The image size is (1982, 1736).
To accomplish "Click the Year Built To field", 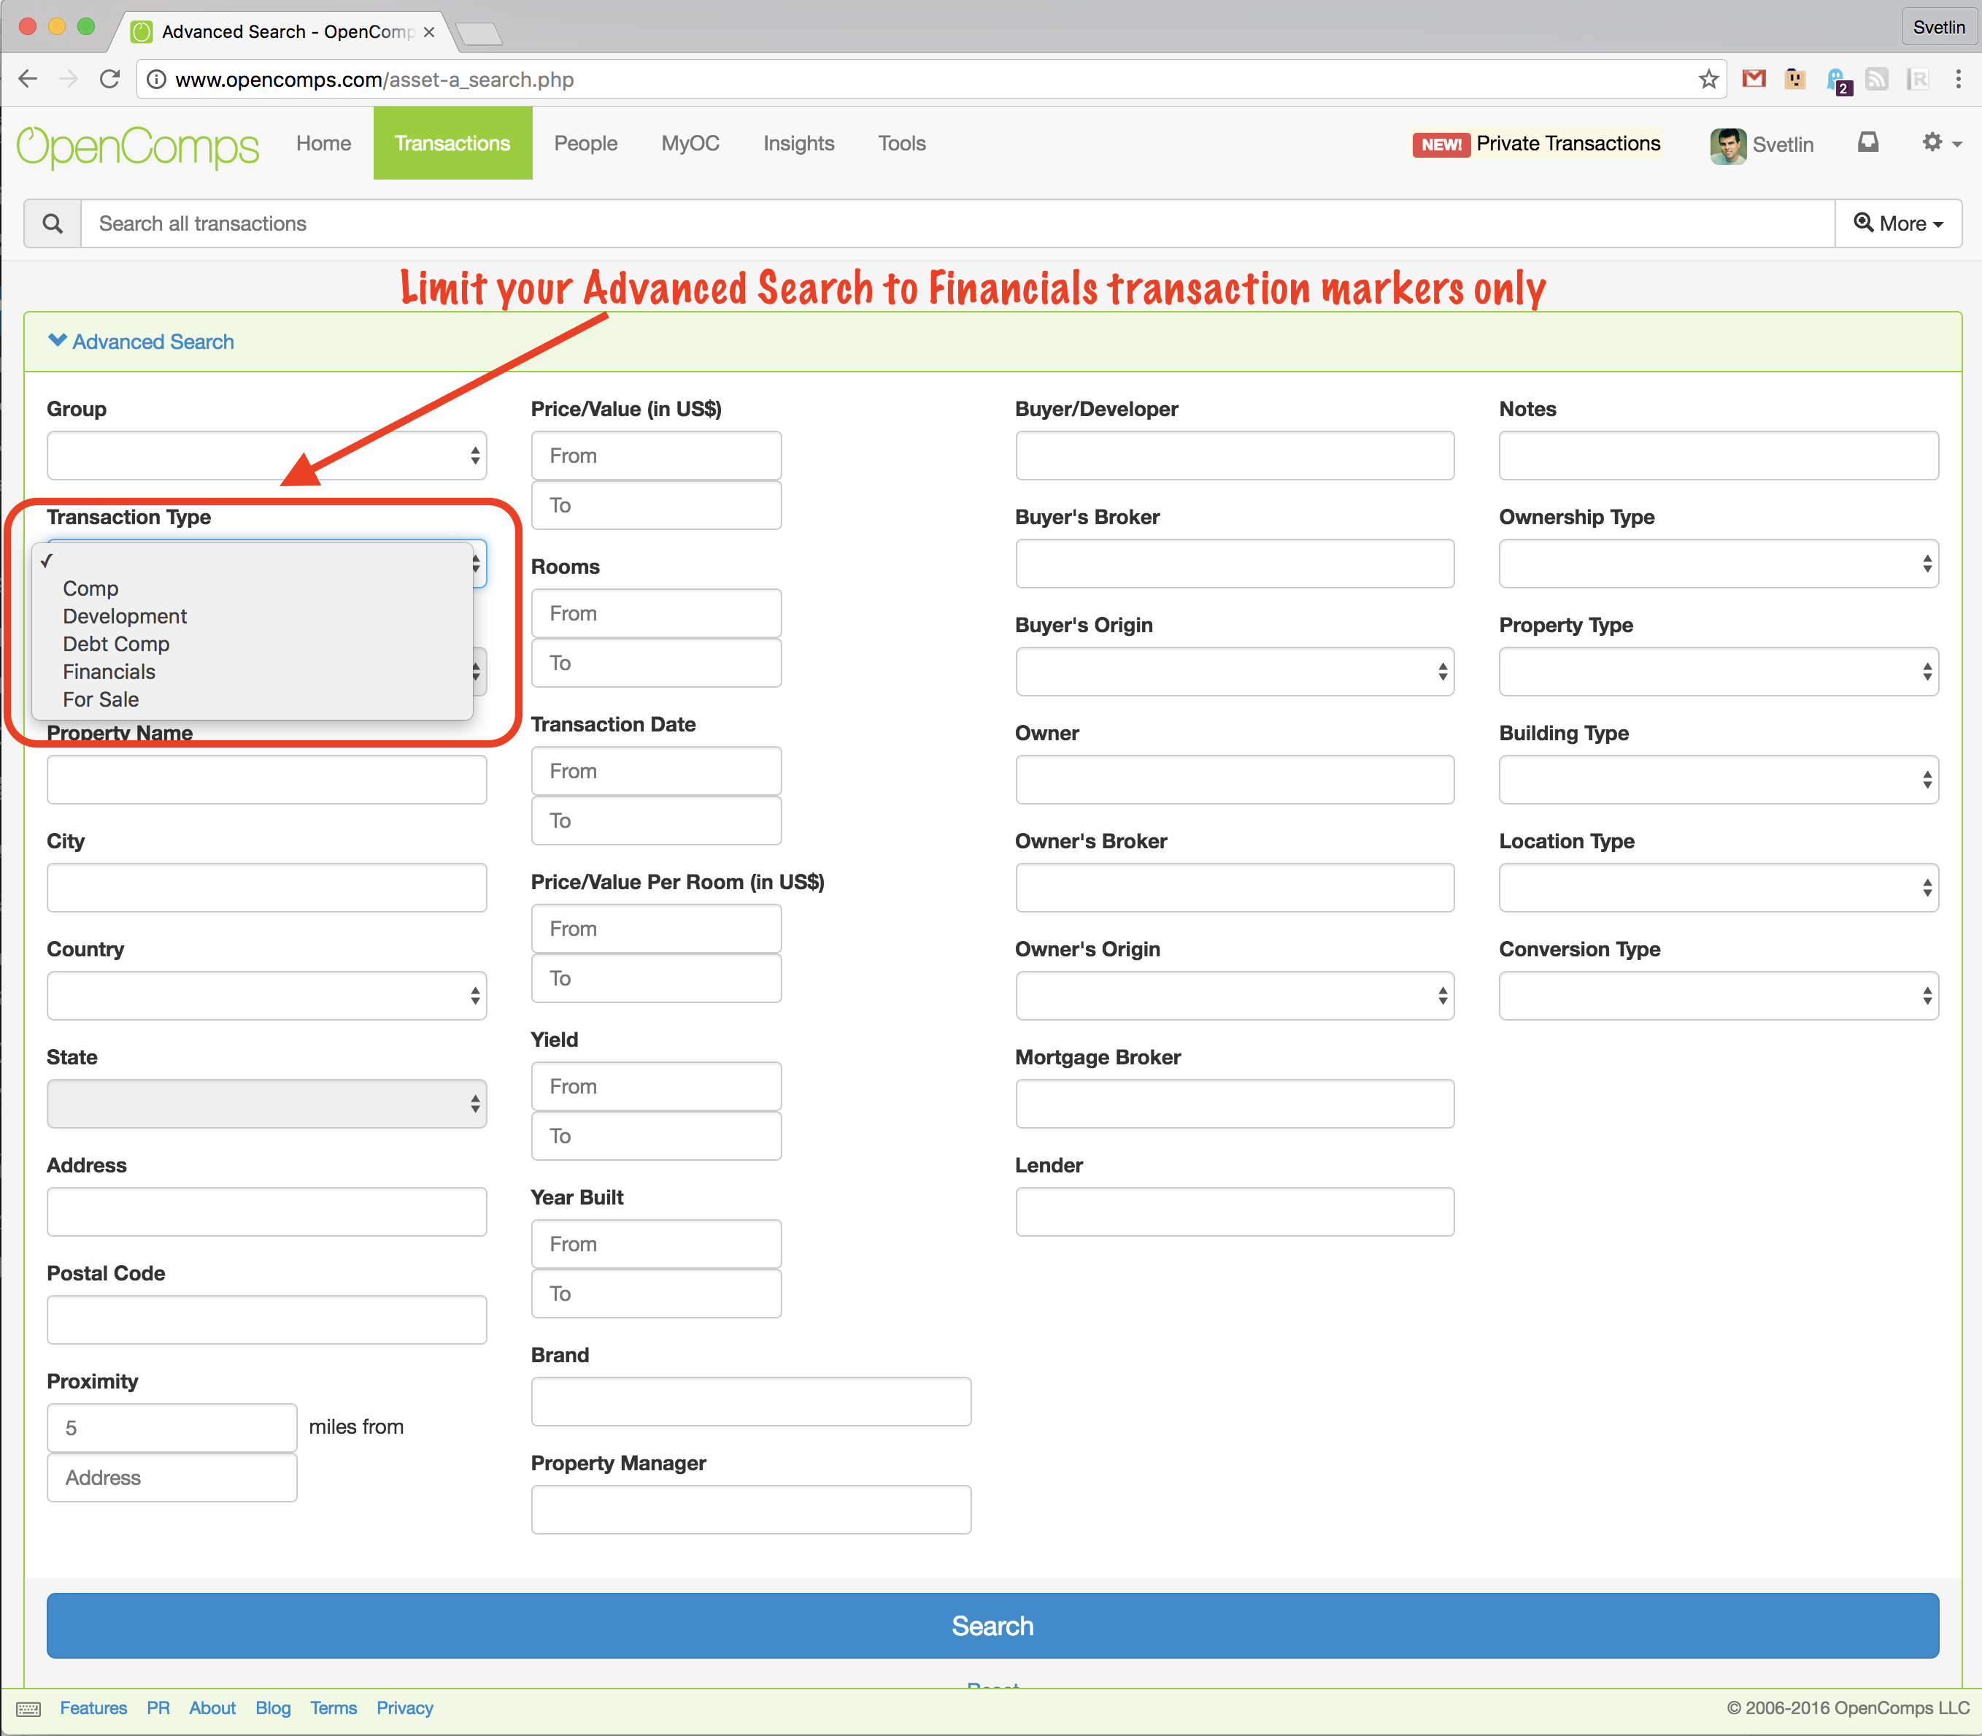I will point(655,1294).
